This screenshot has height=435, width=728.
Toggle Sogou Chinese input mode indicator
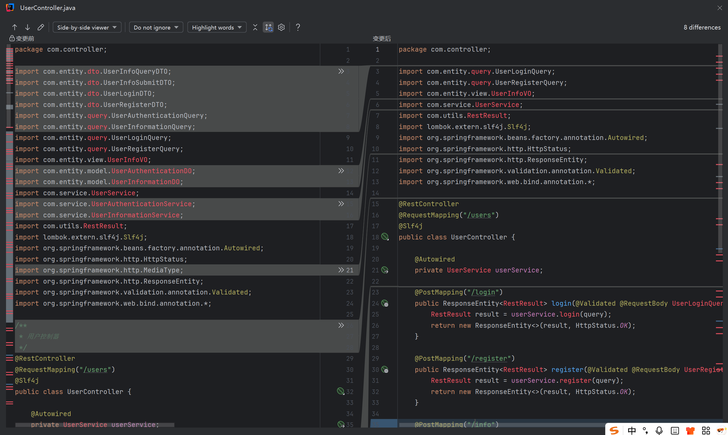point(632,430)
